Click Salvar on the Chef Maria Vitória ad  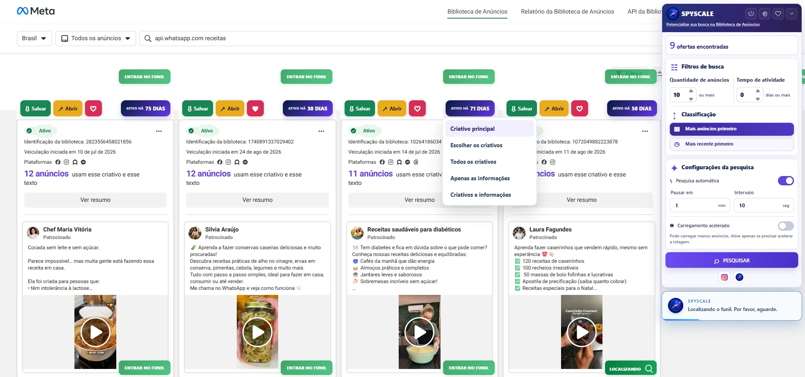(36, 109)
